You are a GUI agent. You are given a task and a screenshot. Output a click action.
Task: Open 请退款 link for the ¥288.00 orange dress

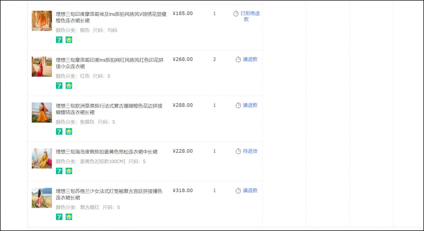pos(250,105)
